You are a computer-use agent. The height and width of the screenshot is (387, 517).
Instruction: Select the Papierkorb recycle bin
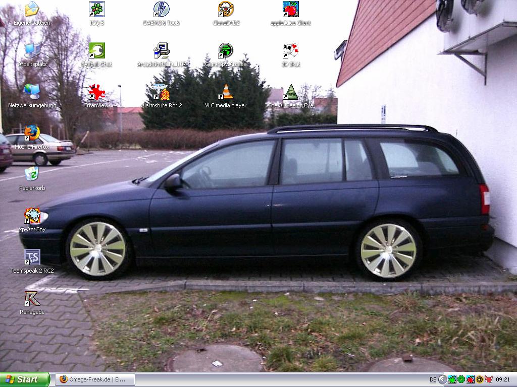[x=32, y=175]
